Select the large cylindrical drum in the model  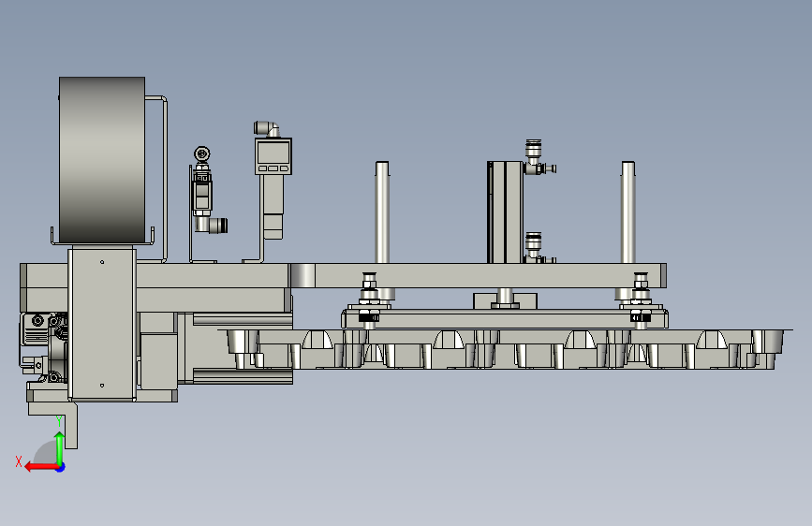tap(102, 159)
